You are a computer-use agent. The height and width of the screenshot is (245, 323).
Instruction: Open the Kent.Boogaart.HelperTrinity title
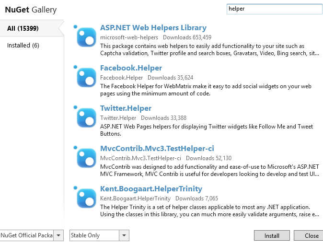(x=151, y=188)
